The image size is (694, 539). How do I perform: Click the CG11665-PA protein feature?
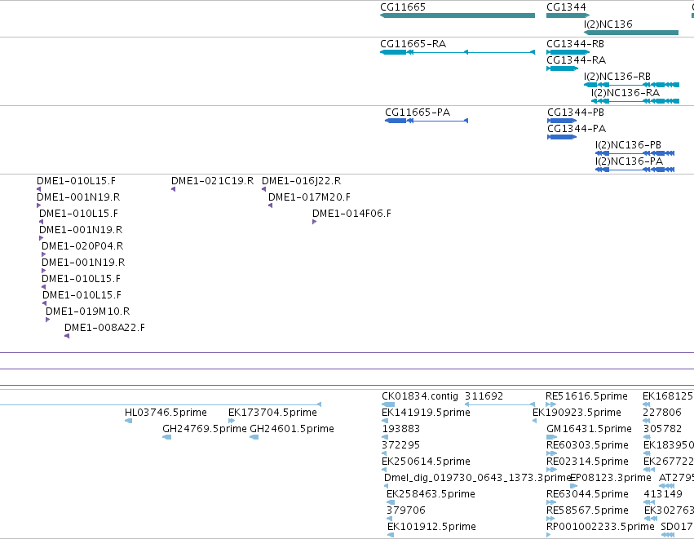pos(427,121)
